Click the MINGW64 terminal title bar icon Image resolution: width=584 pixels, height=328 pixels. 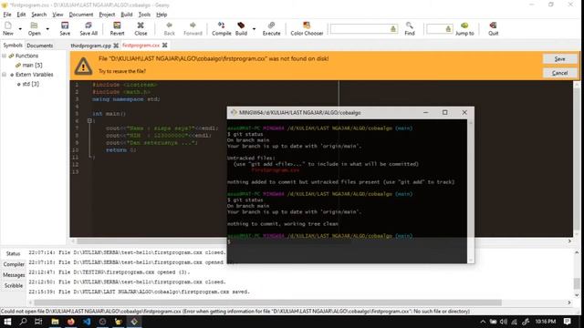[x=234, y=112]
